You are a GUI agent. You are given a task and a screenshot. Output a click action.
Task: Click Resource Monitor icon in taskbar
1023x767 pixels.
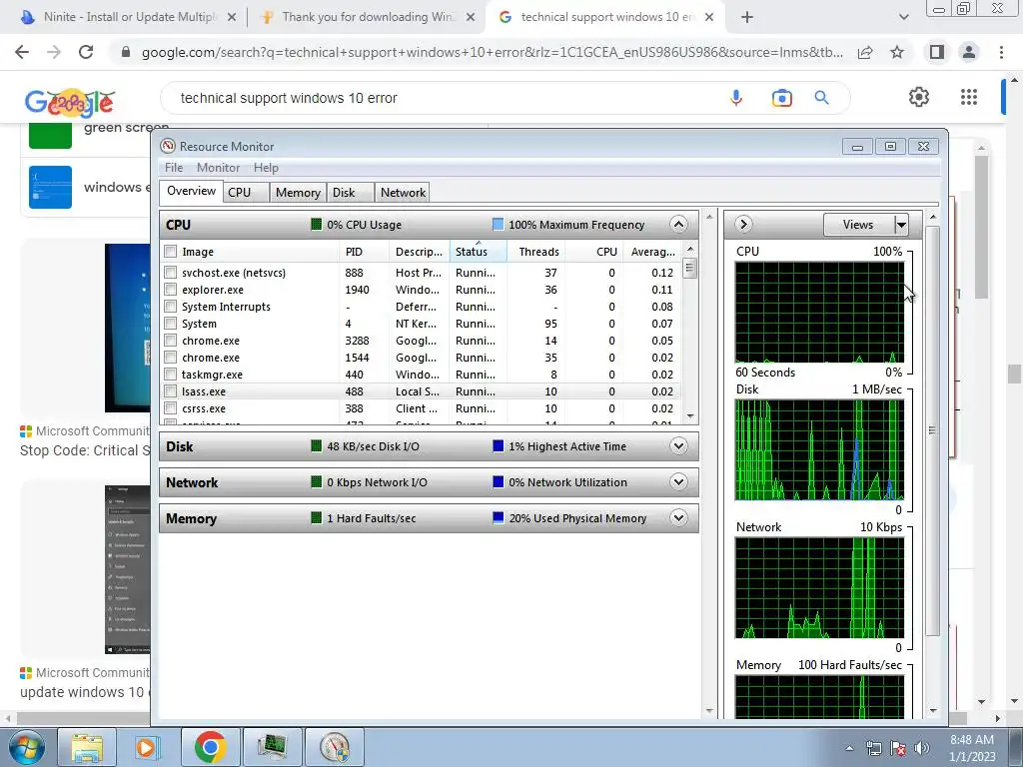(334, 747)
